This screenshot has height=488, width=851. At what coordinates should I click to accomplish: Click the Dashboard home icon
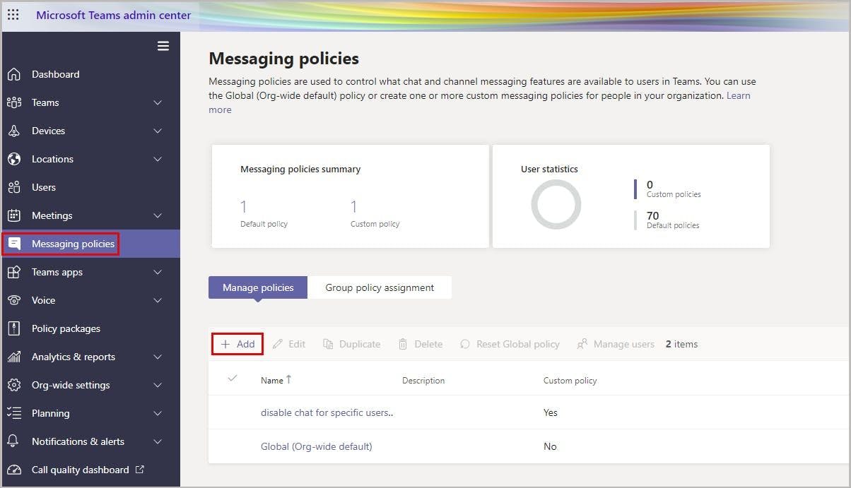click(x=14, y=74)
